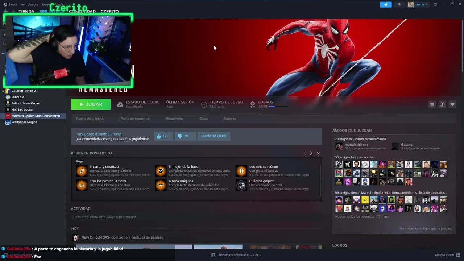This screenshot has height=261, width=464.
Task: Open the Steam menu
Action: 10,4
